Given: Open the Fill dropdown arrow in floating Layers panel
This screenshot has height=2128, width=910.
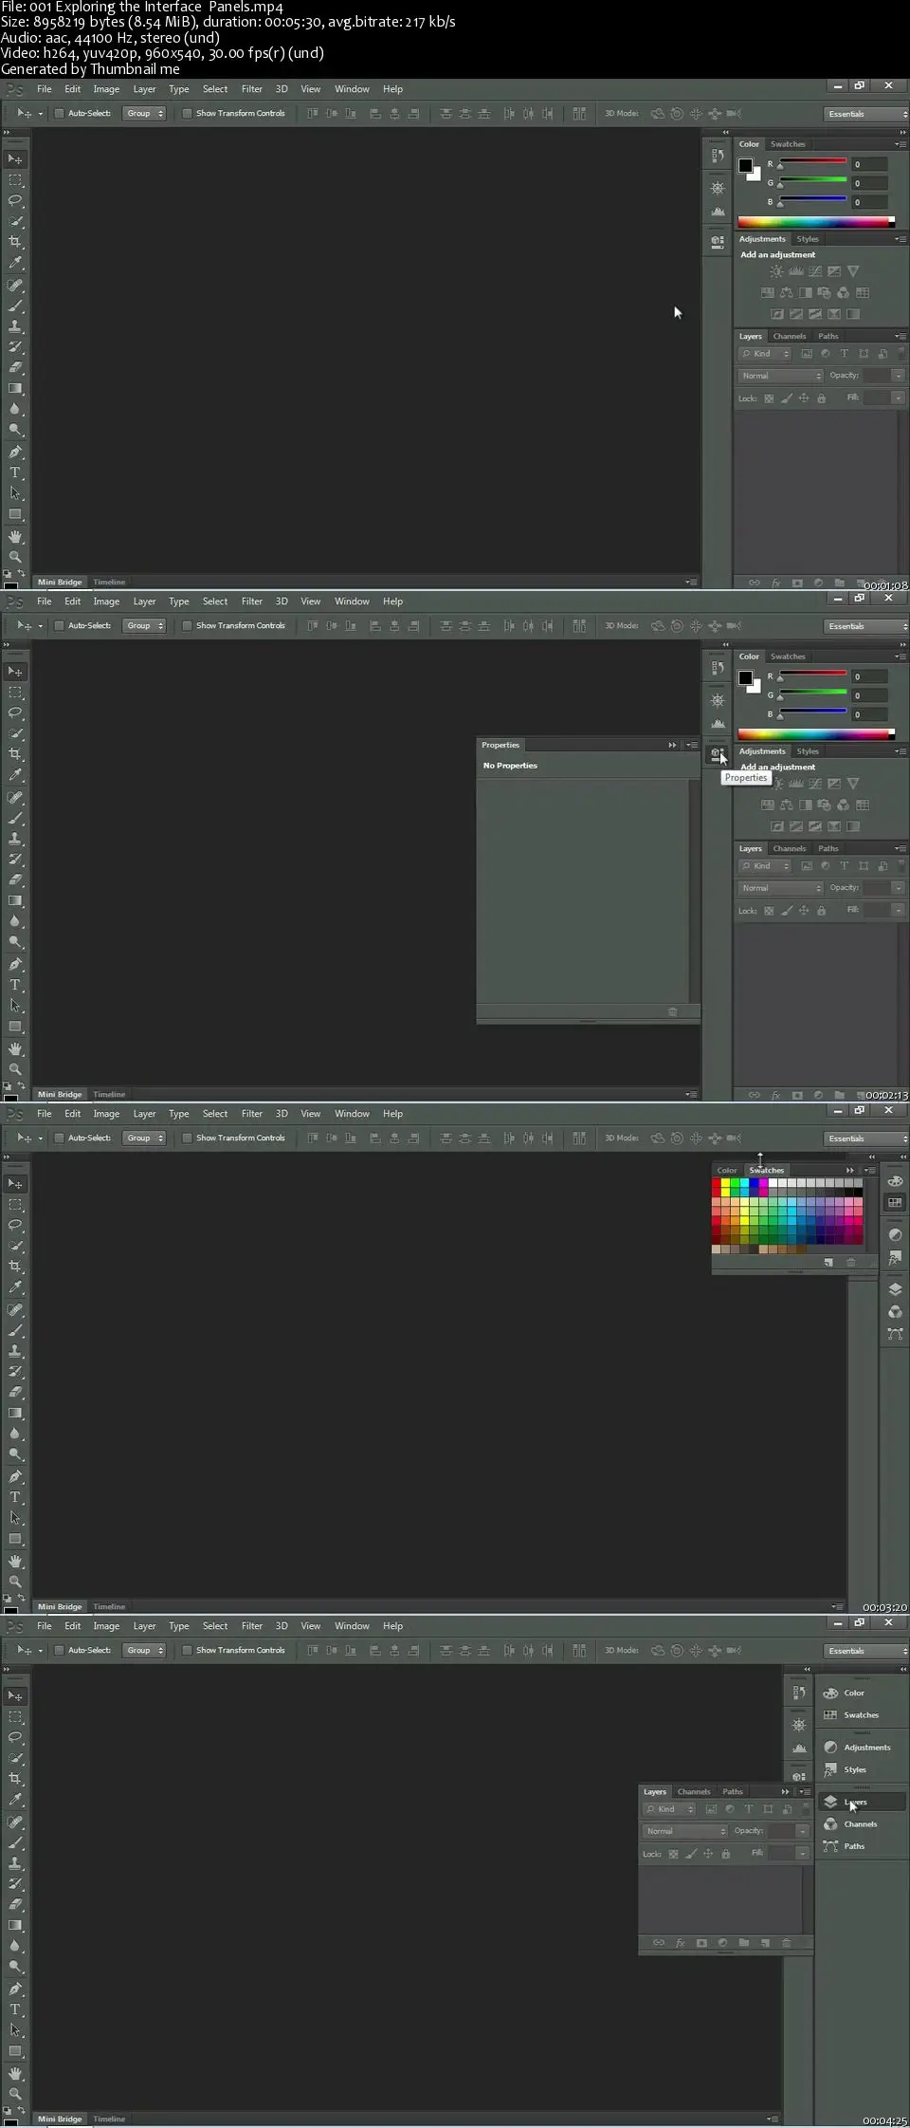Looking at the screenshot, I should (802, 1853).
